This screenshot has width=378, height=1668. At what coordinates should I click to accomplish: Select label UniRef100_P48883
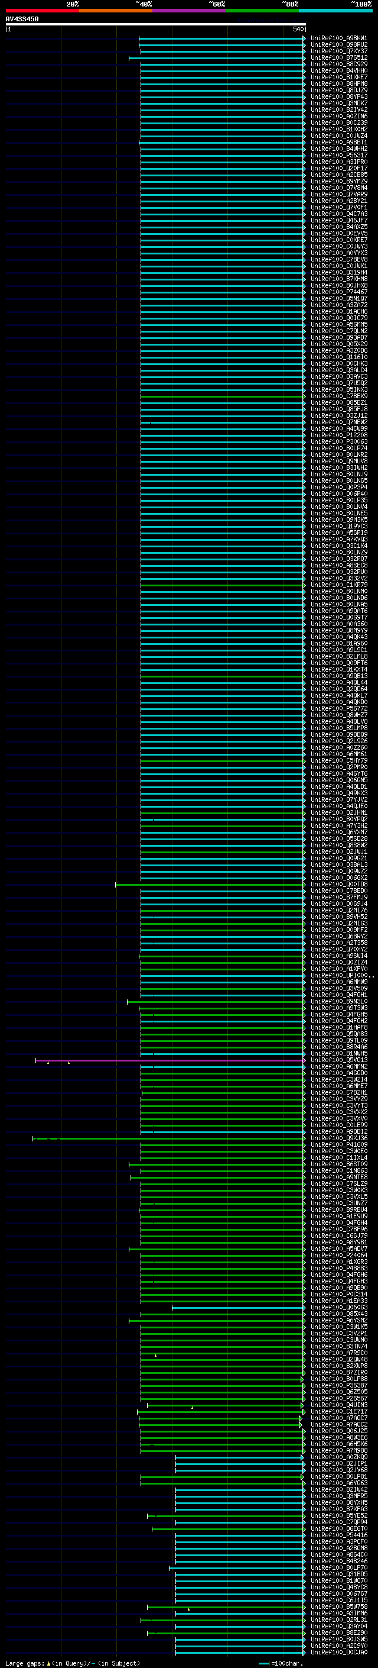[x=339, y=1269]
